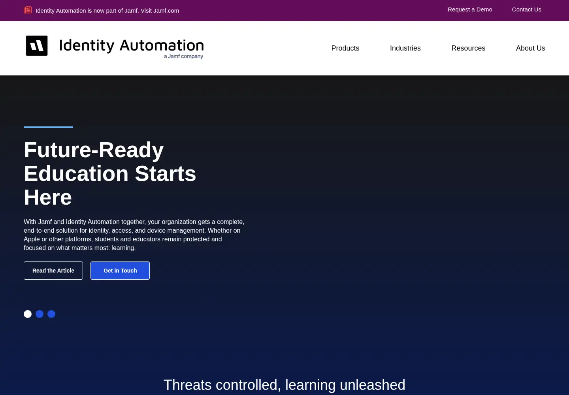Open the Identity Automation is now part of Jamf announcement

[x=107, y=11]
